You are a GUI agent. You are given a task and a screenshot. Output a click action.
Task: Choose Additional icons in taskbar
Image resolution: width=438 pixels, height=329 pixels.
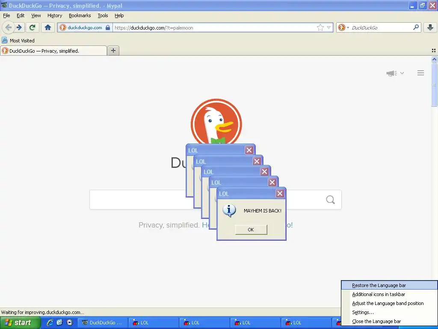point(389,294)
